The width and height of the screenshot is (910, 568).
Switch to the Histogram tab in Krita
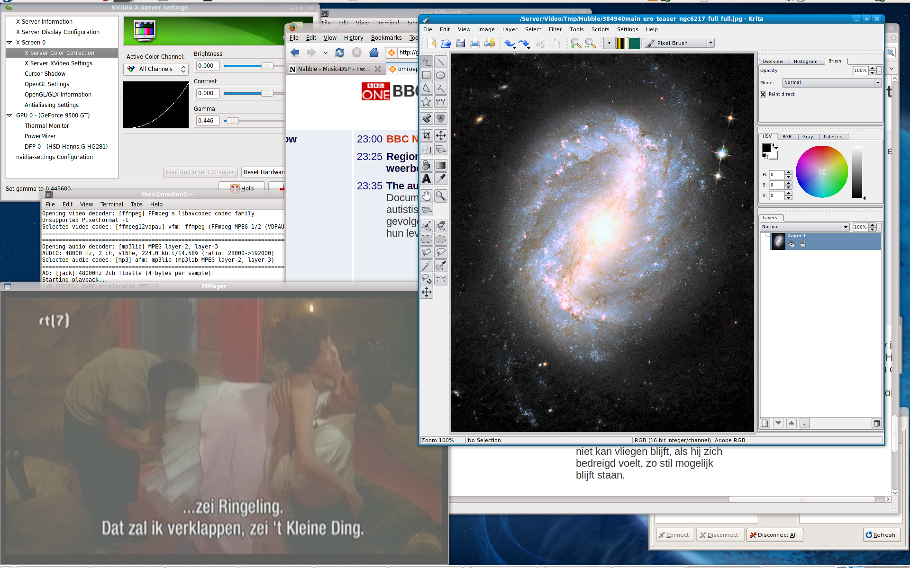805,62
